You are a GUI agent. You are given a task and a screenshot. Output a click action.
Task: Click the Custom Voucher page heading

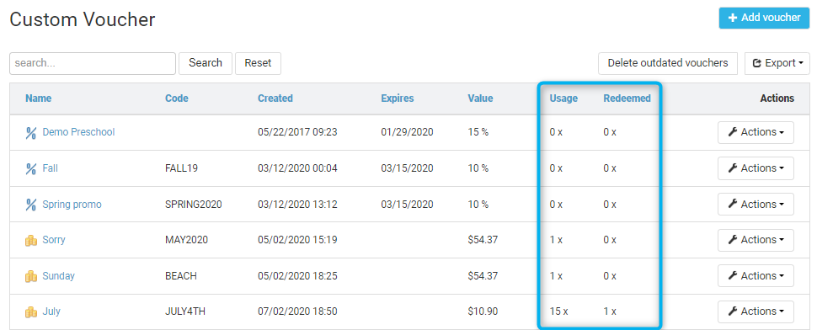83,19
